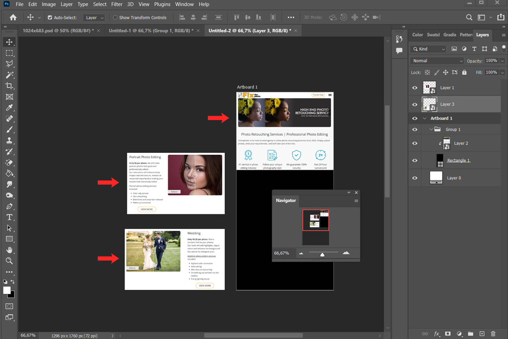Open the Opacity value dropdown arrow
Image resolution: width=508 pixels, height=339 pixels.
coord(503,61)
